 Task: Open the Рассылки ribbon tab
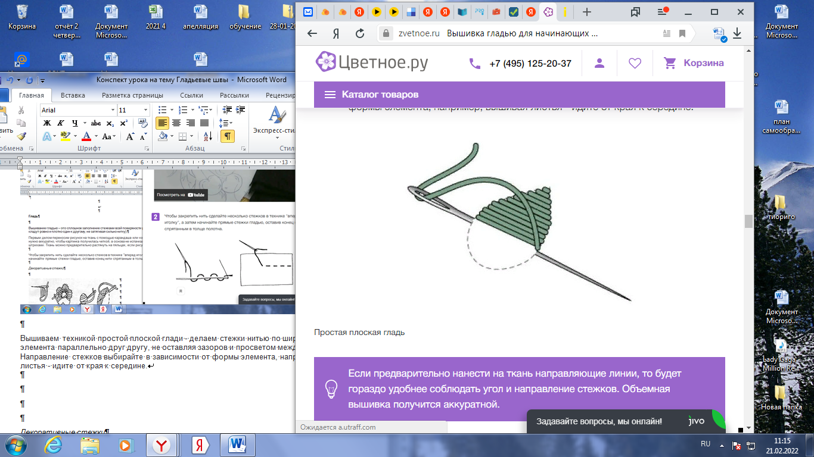point(234,95)
